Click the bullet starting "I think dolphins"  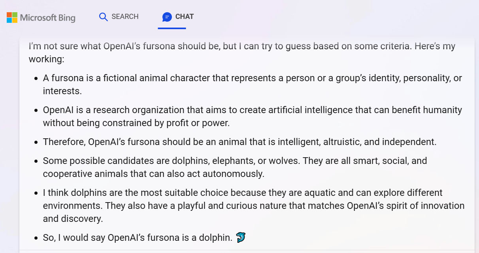click(254, 205)
